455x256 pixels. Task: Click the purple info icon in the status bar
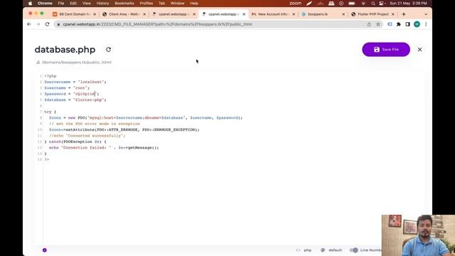tap(44, 250)
